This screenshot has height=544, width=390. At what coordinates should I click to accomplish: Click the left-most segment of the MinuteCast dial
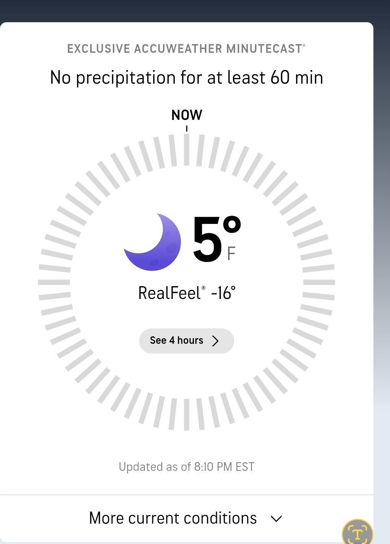click(54, 282)
